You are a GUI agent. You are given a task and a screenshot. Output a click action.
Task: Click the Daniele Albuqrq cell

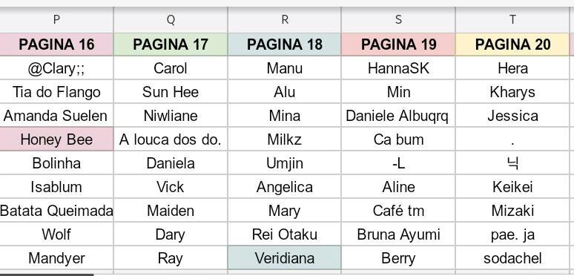click(x=398, y=116)
